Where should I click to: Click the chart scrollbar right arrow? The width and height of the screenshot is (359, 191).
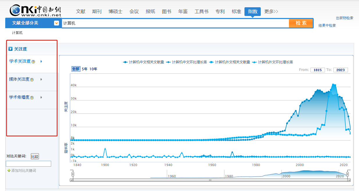pos(349,180)
